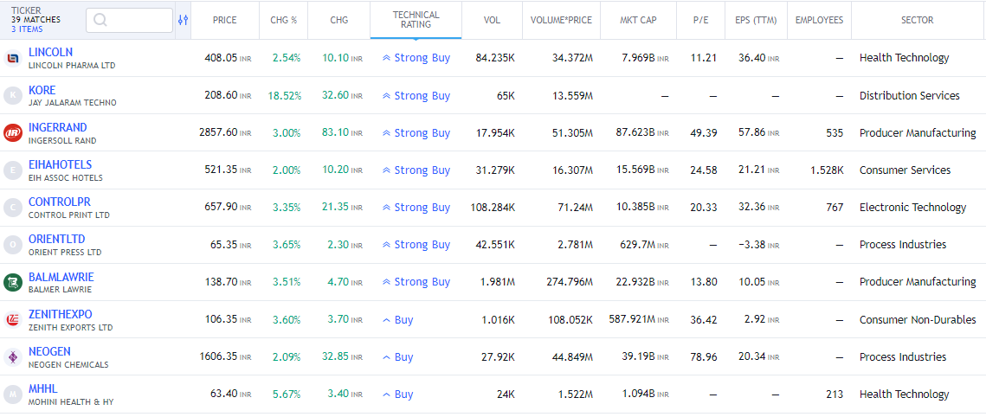Click the CONTROLPR placeholder logo icon
Screen dimensions: 986x417
[12, 208]
